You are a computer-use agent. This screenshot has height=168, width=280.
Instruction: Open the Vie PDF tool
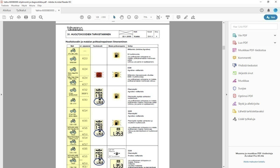[x=243, y=35]
